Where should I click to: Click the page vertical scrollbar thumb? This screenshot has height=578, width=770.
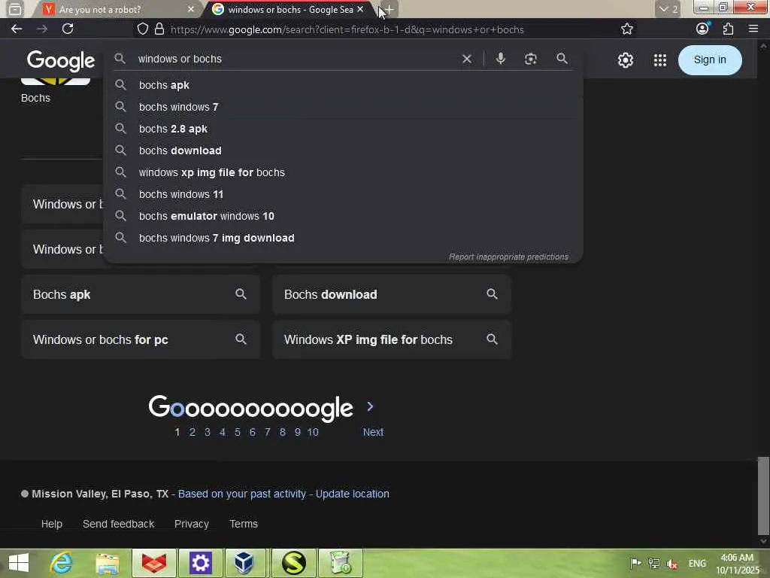pos(763,495)
